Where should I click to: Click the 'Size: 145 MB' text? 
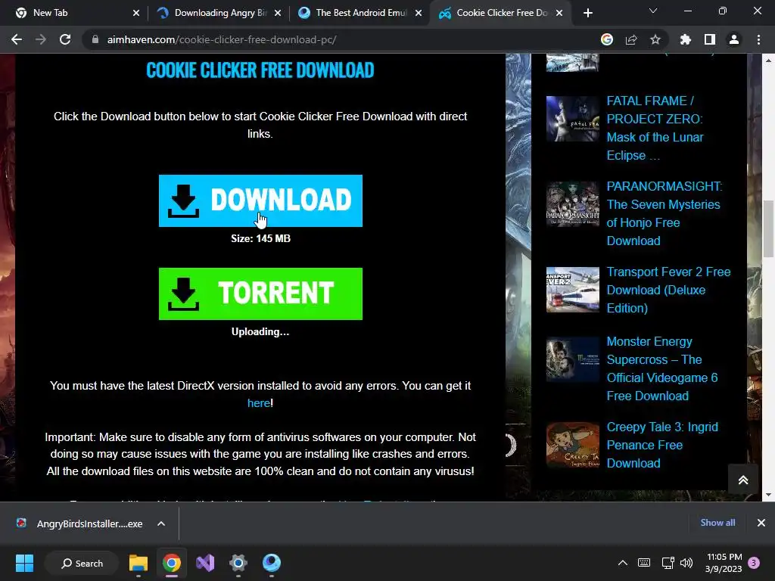point(260,238)
